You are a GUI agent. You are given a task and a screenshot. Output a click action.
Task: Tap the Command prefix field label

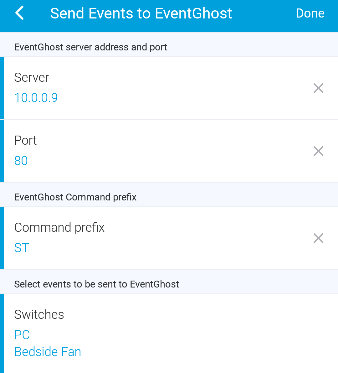click(59, 227)
